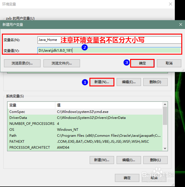Close the 环境变量 window
The height and width of the screenshot is (187, 185).
click(171, 4)
